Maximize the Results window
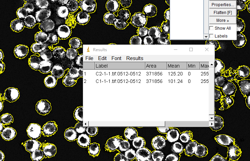The width and height of the screenshot is (250, 161). pyautogui.click(x=191, y=49)
